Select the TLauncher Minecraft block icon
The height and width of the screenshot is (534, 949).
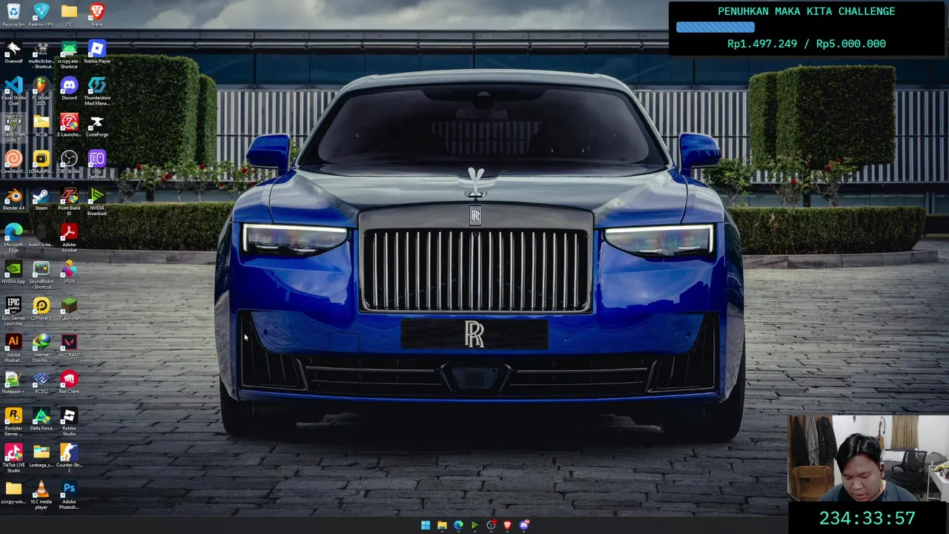tap(69, 309)
